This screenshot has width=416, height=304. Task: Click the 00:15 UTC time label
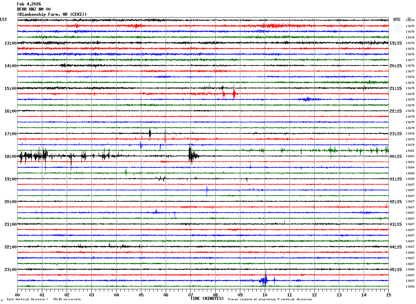click(396, 156)
